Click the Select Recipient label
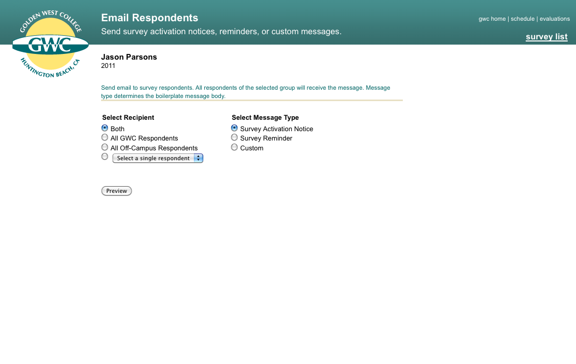Screen dimensions: 576x364 (128, 118)
